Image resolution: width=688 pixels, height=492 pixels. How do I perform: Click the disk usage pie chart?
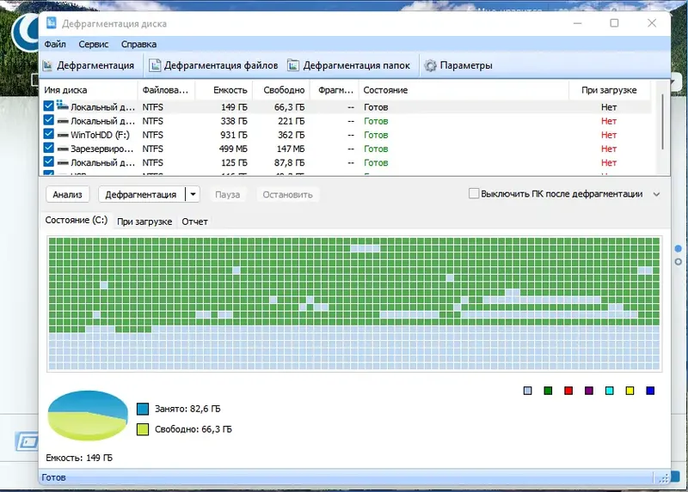[88, 416]
